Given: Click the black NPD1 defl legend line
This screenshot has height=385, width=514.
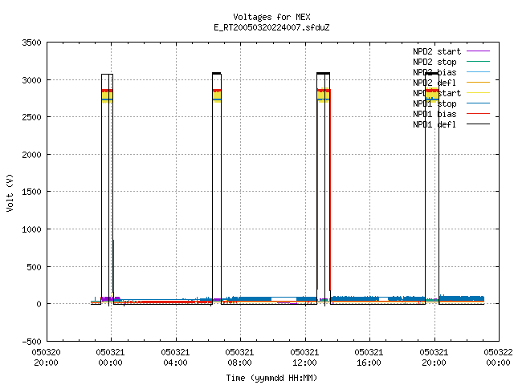Looking at the screenshot, I should [x=478, y=124].
